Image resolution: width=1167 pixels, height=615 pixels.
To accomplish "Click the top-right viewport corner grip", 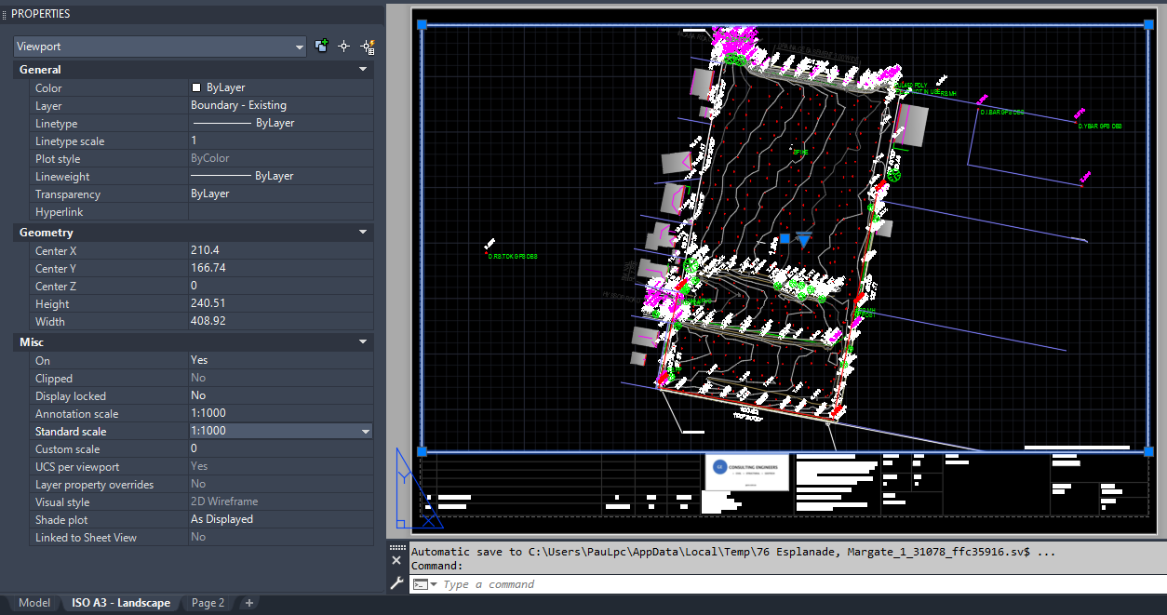I will (x=1147, y=25).
